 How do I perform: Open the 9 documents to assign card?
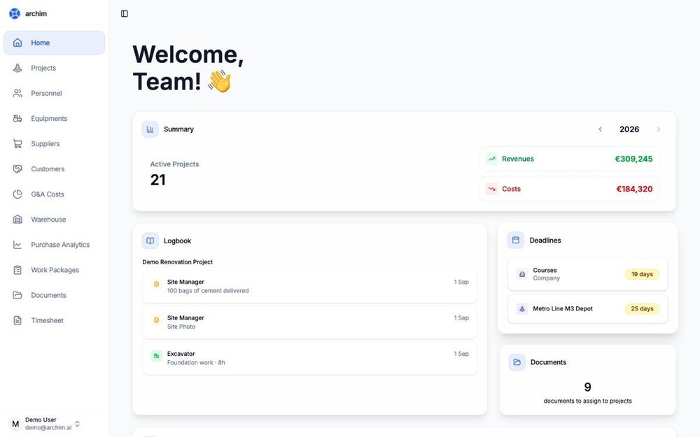[x=587, y=380]
